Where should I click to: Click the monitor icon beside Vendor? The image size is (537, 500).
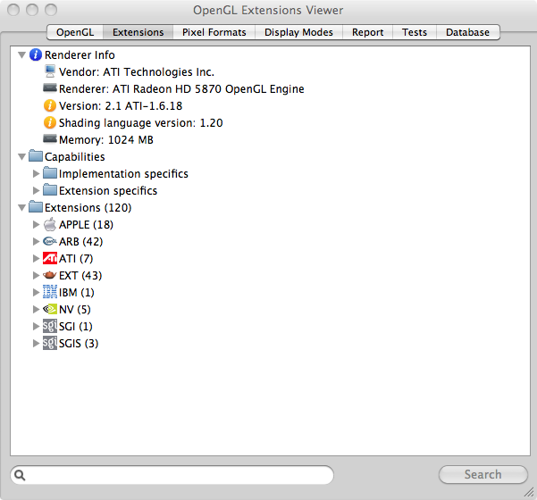click(x=50, y=71)
